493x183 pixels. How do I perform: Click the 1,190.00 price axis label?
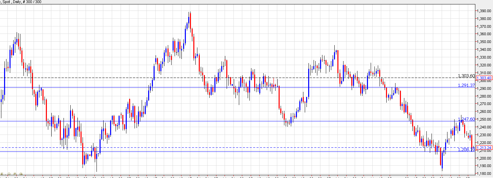click(x=484, y=166)
